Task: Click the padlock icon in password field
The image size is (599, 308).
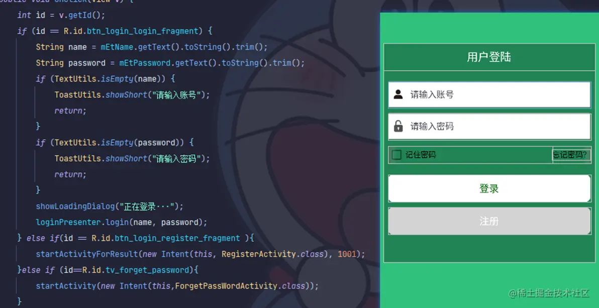Action: [398, 126]
